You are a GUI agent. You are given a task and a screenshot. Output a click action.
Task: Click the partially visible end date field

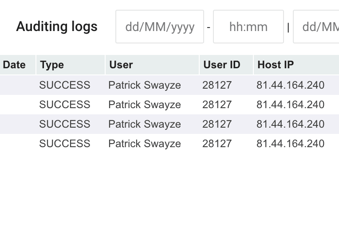point(316,27)
